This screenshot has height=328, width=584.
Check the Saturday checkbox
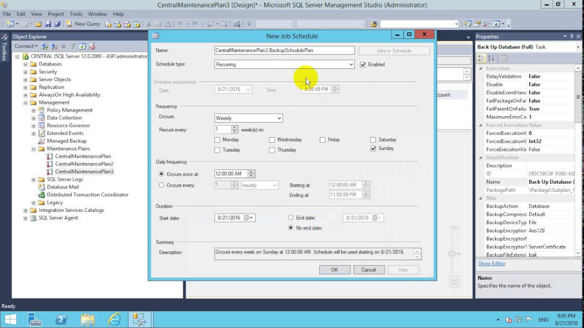(x=373, y=140)
